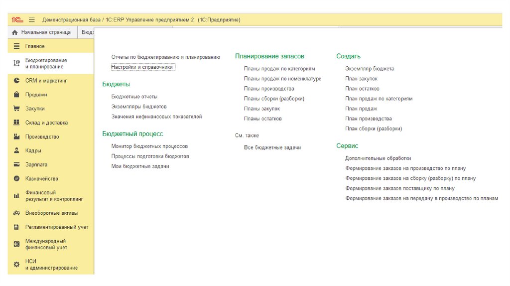510x286 pixels.
Task: Open Значения нефинансовых показателей
Action: click(156, 117)
